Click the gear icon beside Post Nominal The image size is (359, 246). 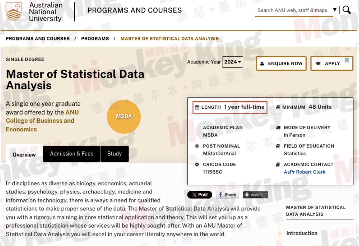[197, 146]
